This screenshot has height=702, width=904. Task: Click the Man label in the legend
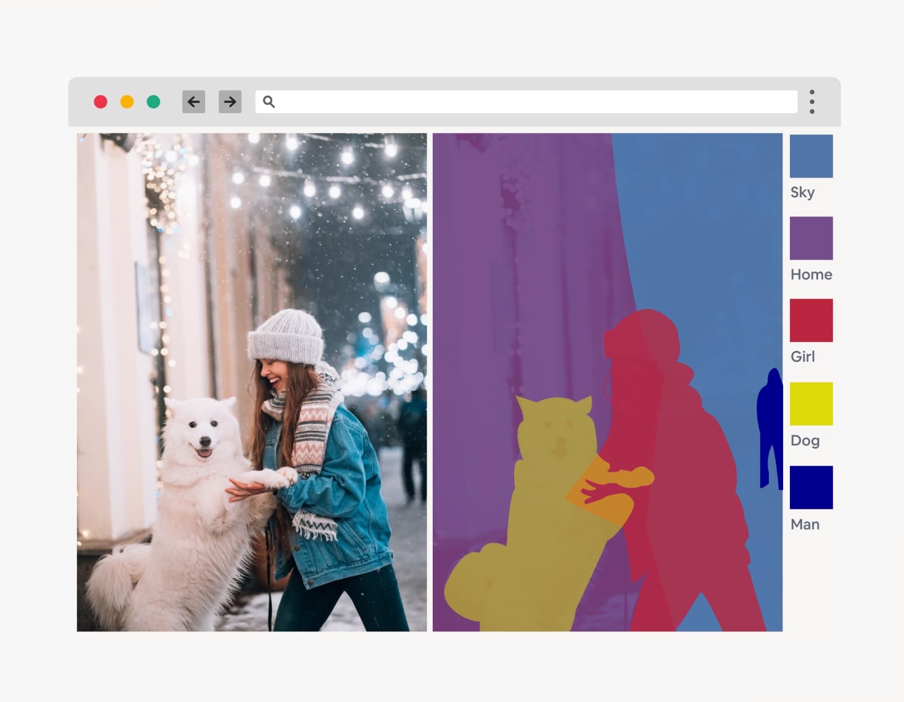click(x=806, y=525)
